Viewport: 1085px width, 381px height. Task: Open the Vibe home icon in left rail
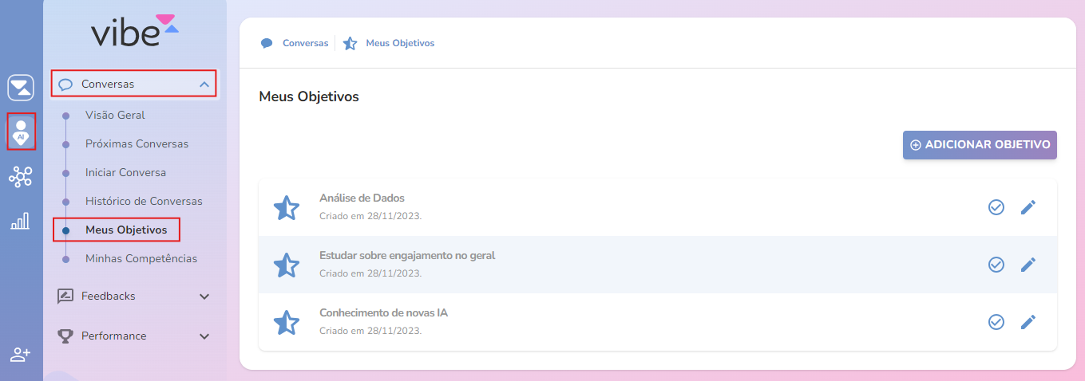[21, 88]
